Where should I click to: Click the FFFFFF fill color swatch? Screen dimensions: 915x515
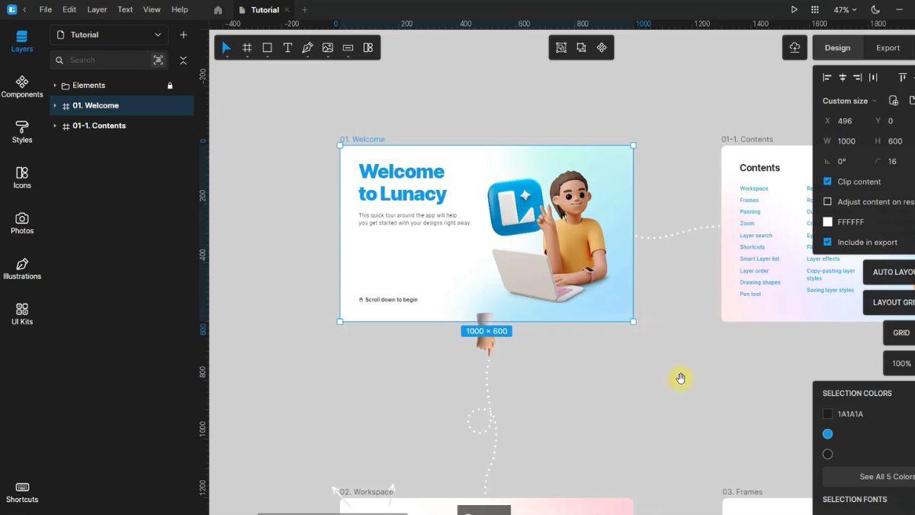pos(827,222)
